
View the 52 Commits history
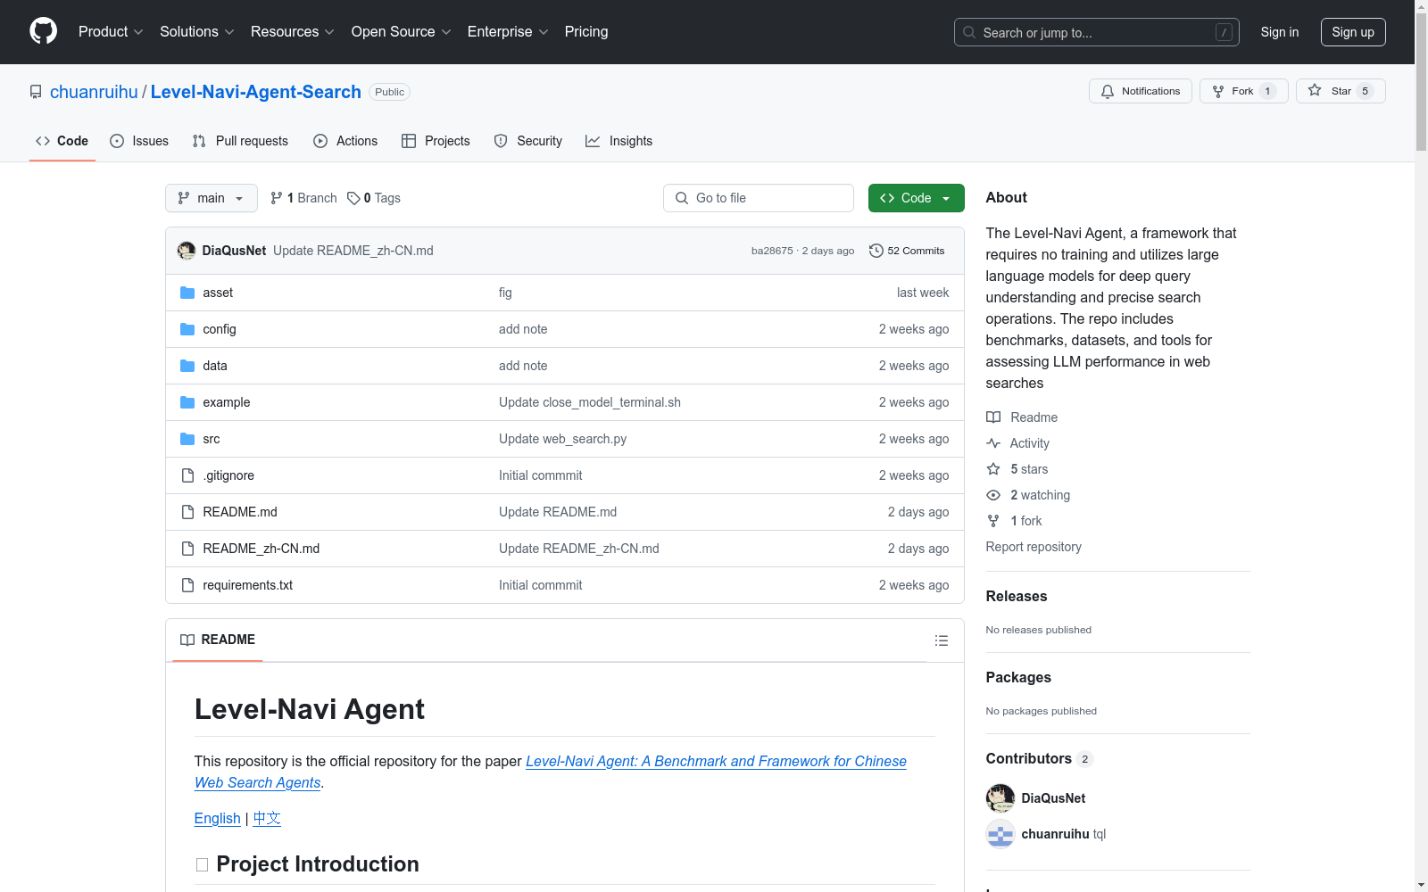pyautogui.click(x=907, y=251)
